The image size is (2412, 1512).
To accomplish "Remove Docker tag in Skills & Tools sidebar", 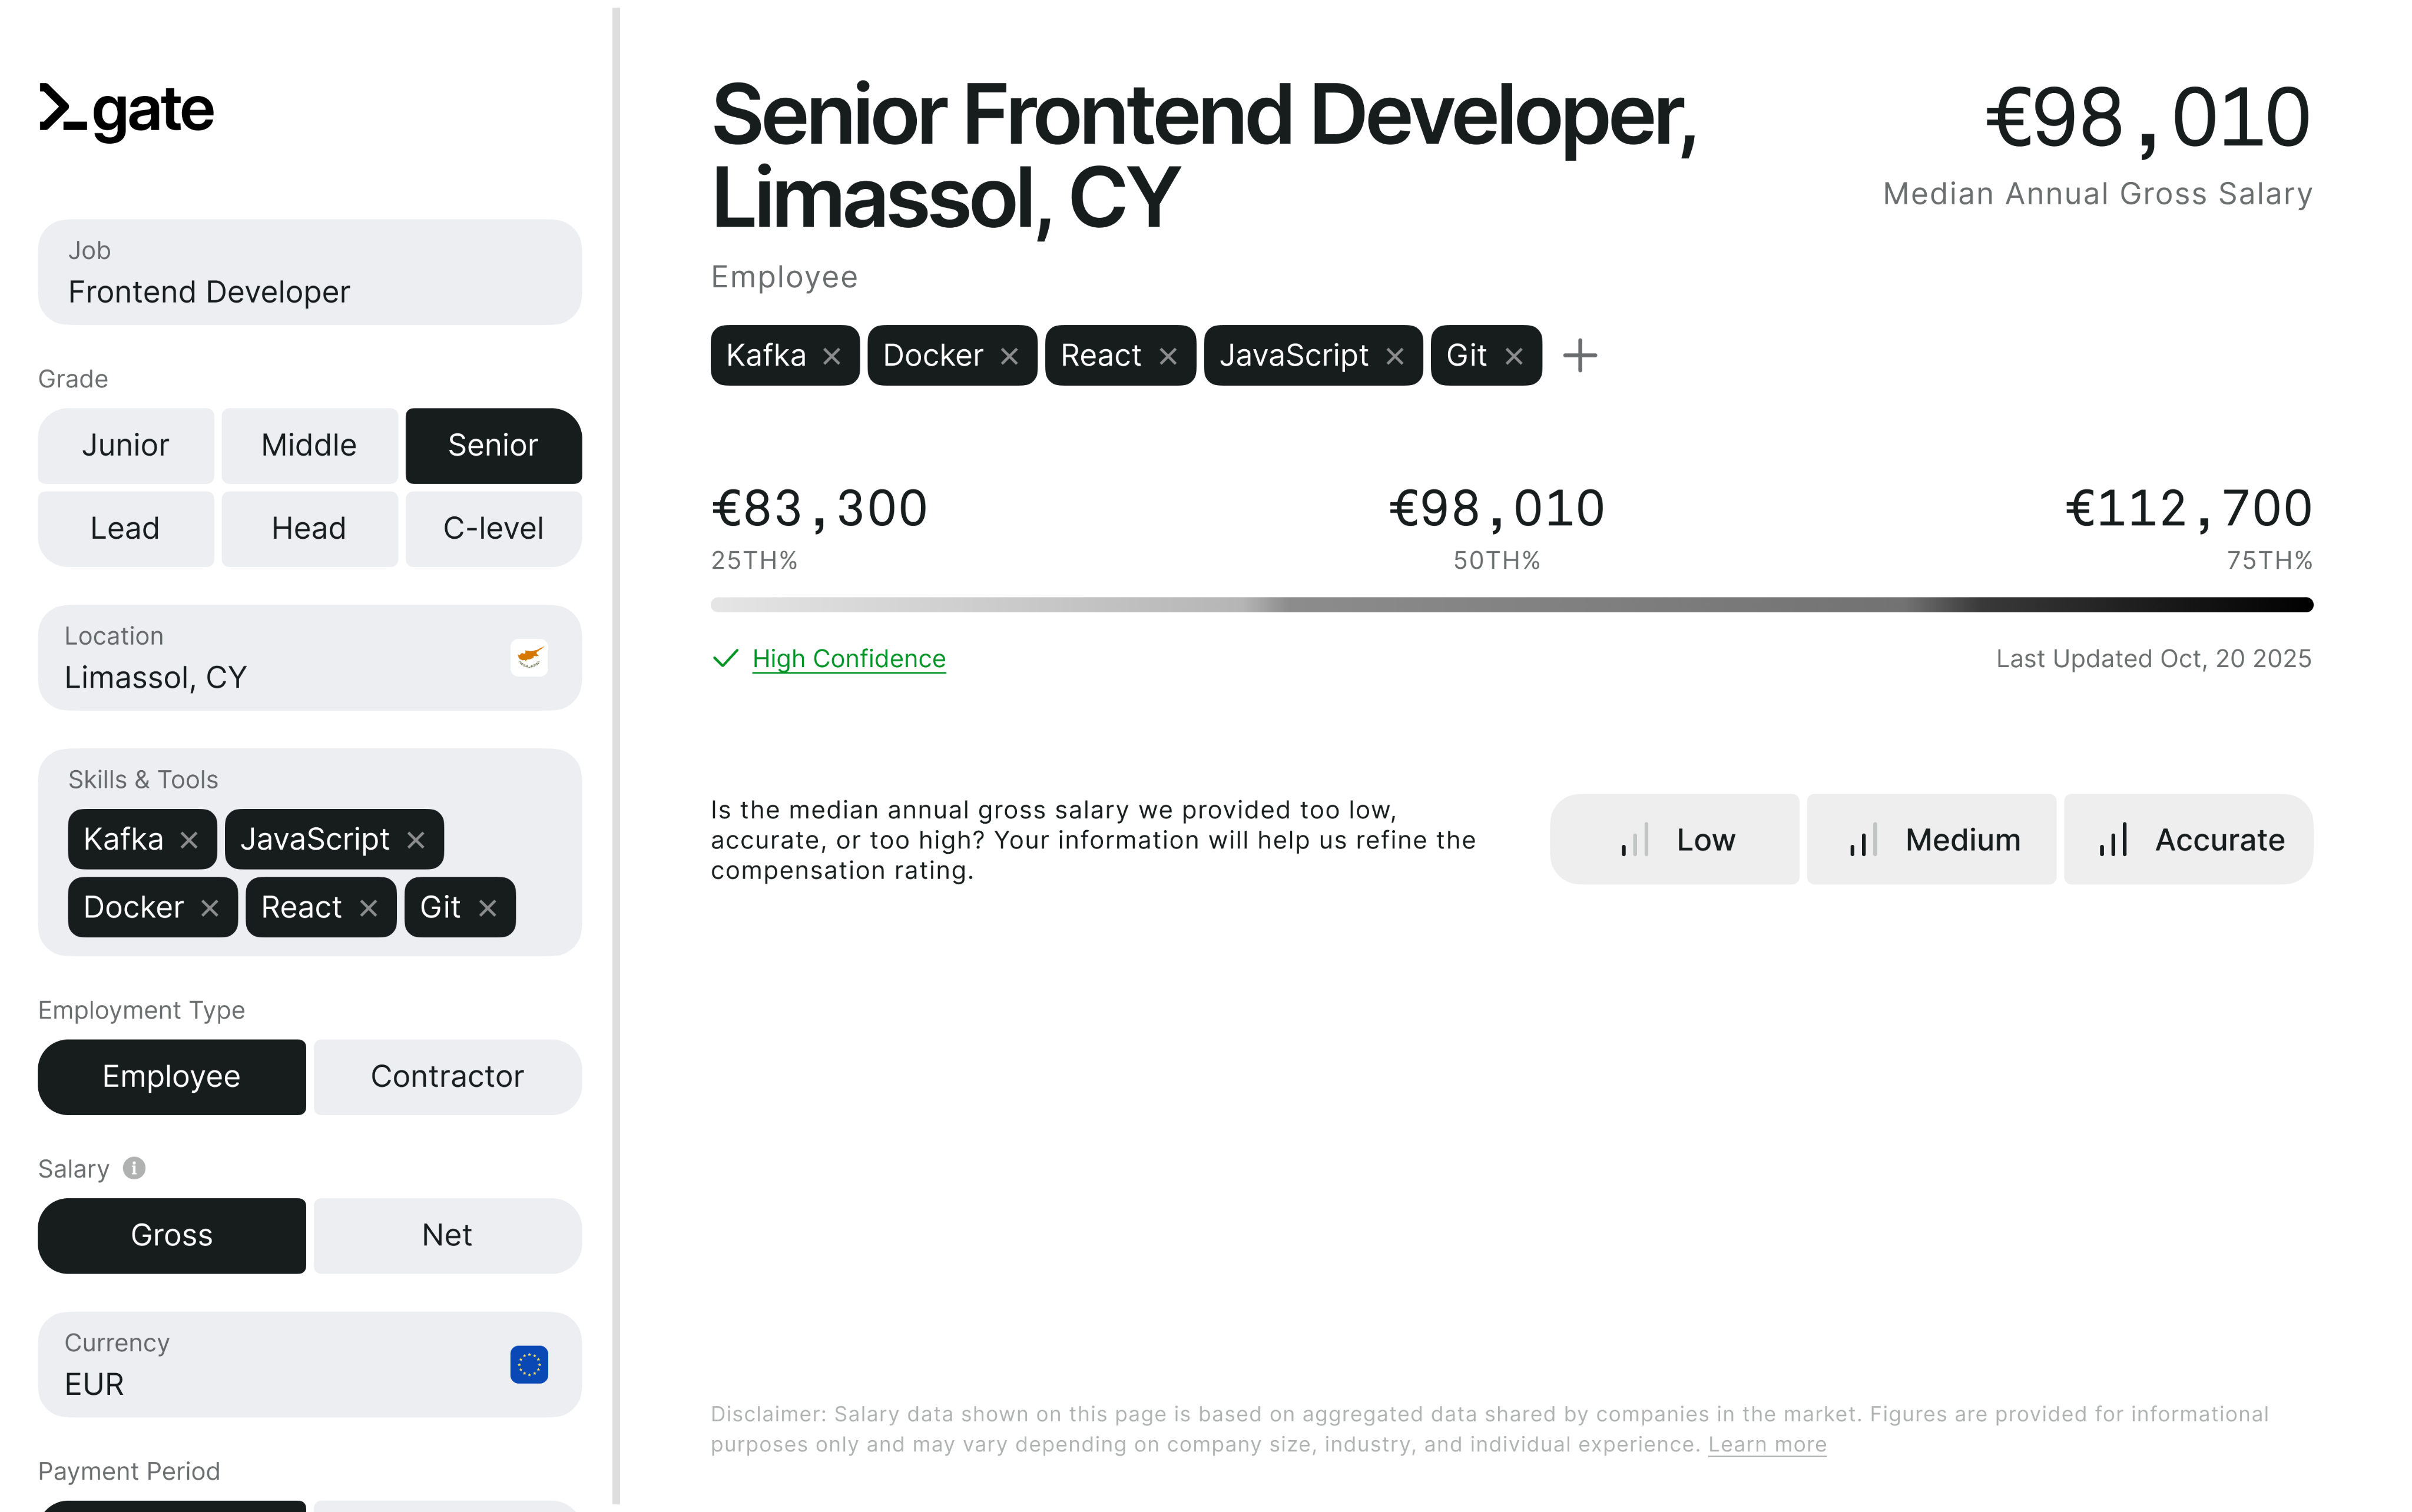I will point(210,908).
